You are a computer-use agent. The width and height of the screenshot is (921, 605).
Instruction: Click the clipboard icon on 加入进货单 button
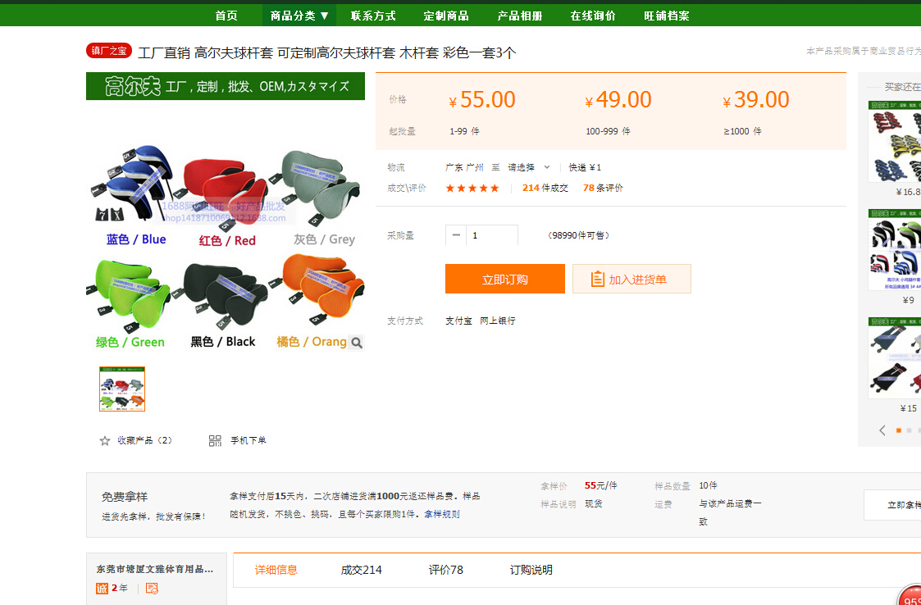598,280
